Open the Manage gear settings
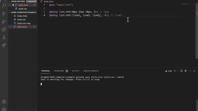The height and width of the screenshot is (111, 198). coord(4,109)
